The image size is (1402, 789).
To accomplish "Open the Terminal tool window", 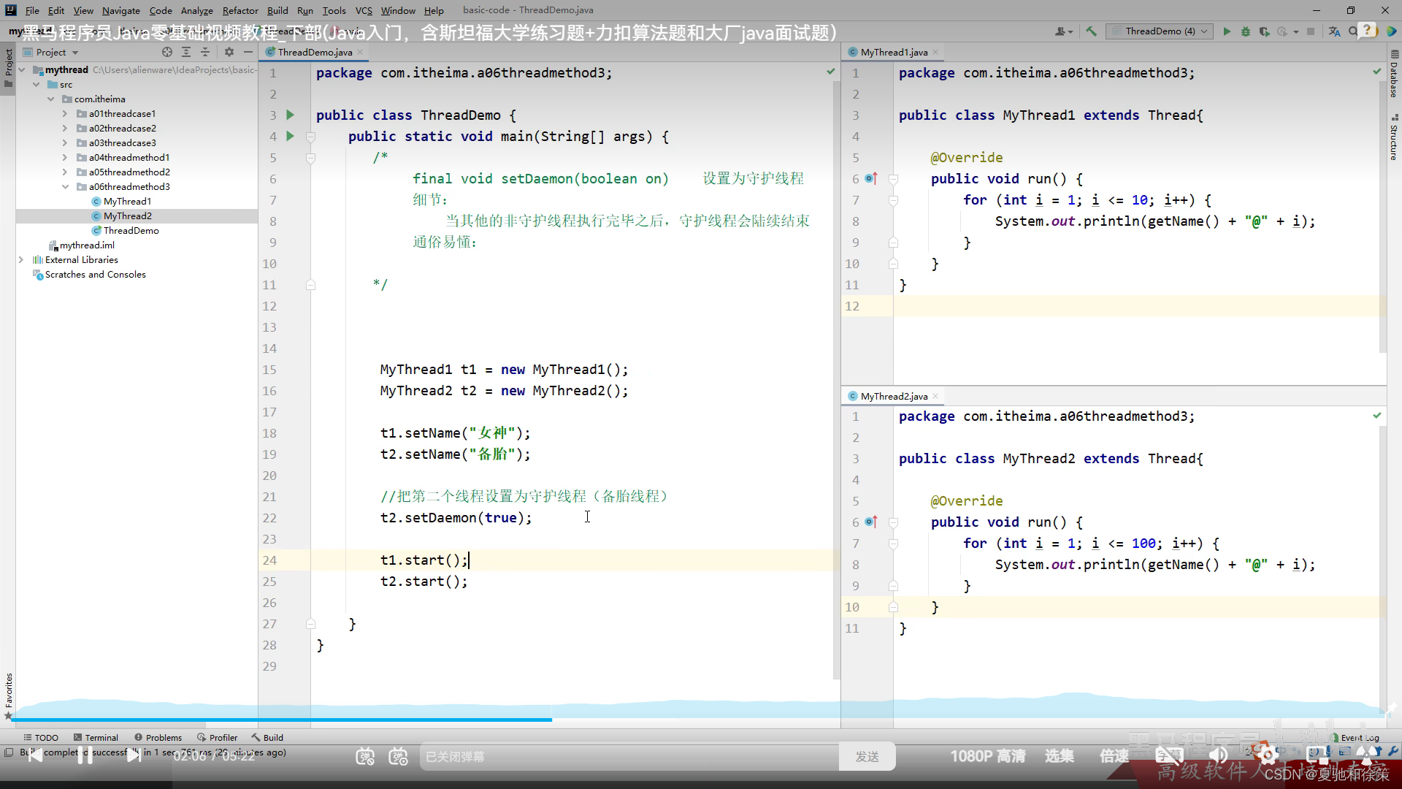I will click(96, 737).
